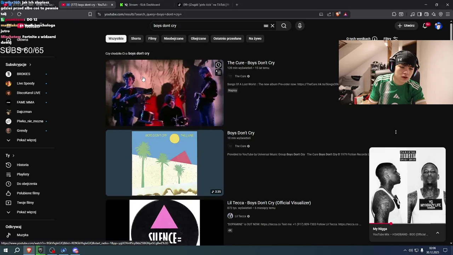Click the 'boys dont cry' search field

(x=207, y=26)
